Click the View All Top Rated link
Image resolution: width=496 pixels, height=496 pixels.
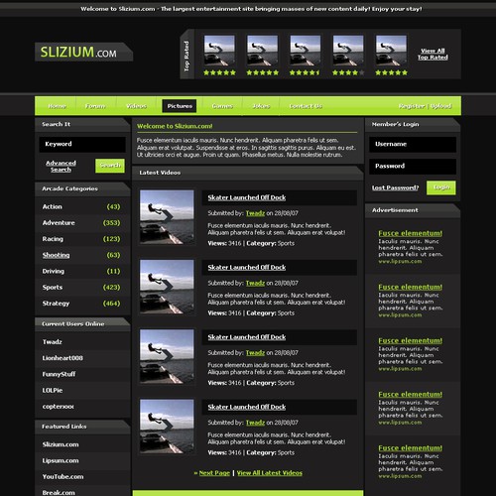433,54
